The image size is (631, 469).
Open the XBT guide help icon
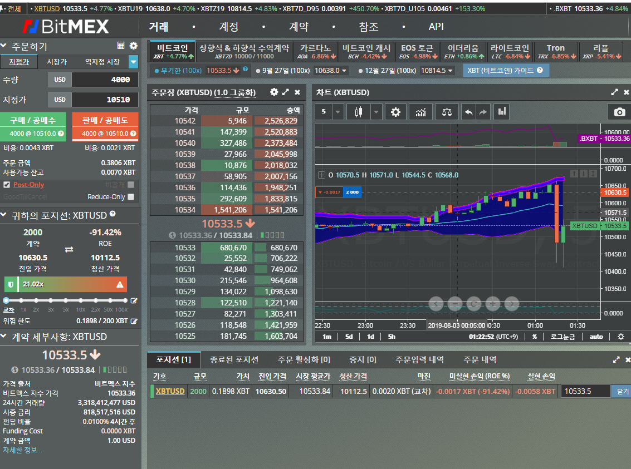click(x=540, y=70)
